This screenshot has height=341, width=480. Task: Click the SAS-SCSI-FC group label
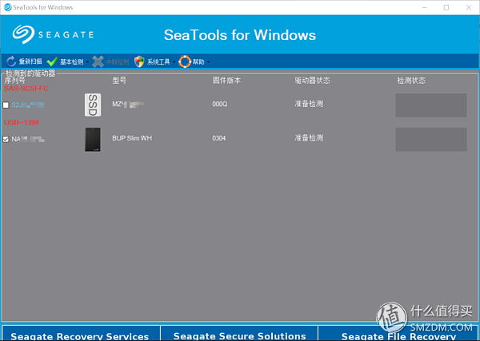[26, 89]
